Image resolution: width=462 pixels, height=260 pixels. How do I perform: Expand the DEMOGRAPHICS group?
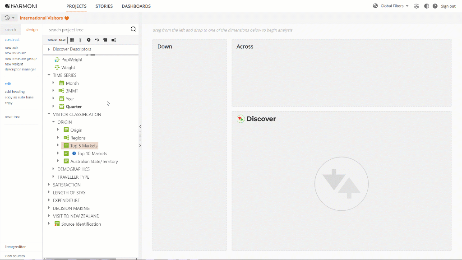pos(53,169)
